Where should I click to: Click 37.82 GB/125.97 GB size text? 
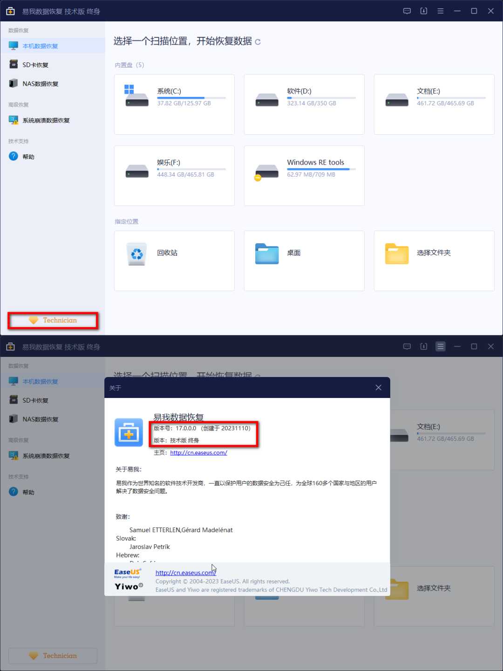[x=184, y=103]
